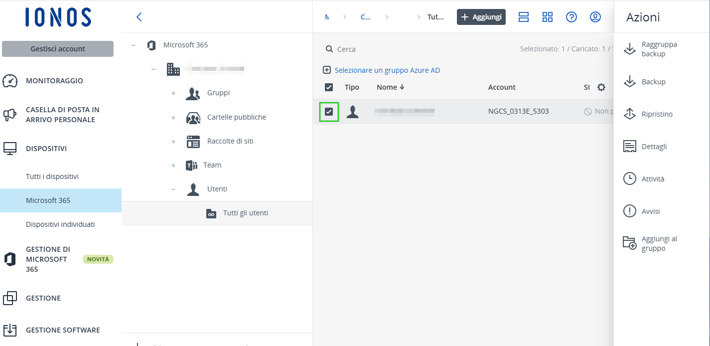Open the user account profile icon
710x346 pixels.
[x=595, y=17]
